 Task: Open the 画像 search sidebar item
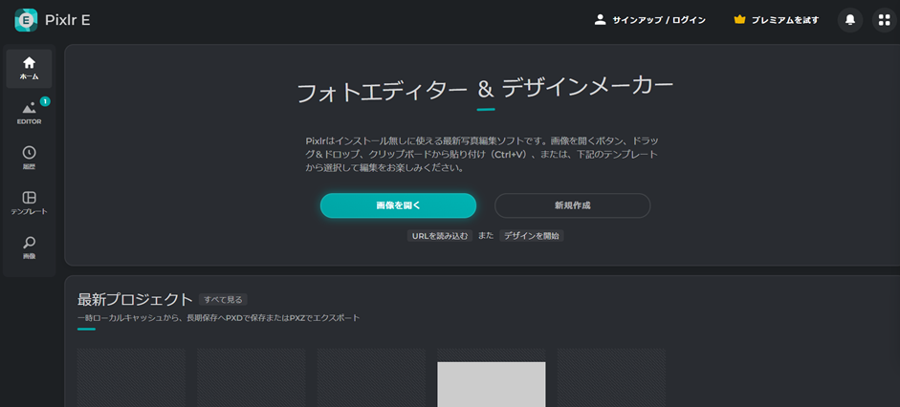coord(30,247)
